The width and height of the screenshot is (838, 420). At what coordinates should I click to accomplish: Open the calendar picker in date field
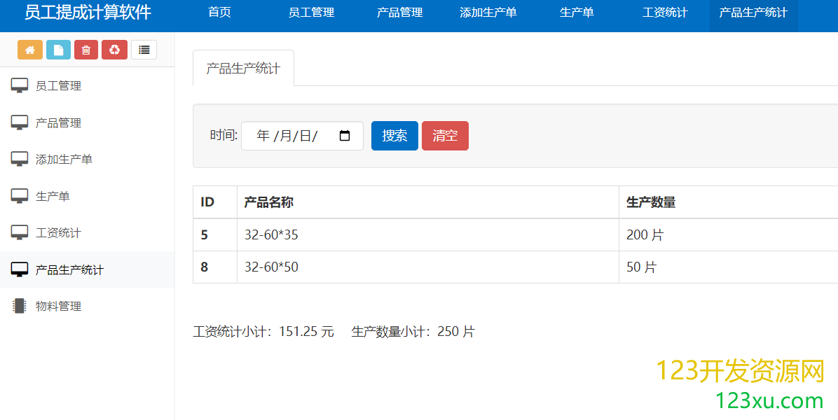[x=345, y=136]
